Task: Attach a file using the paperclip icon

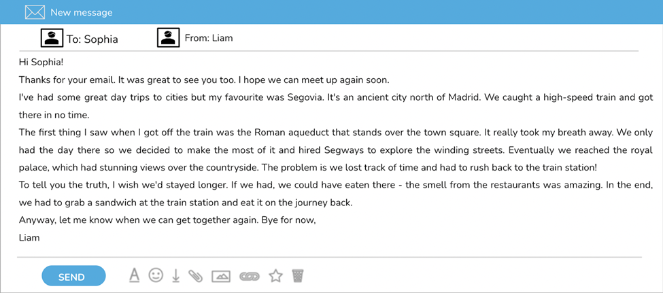Action: click(195, 276)
